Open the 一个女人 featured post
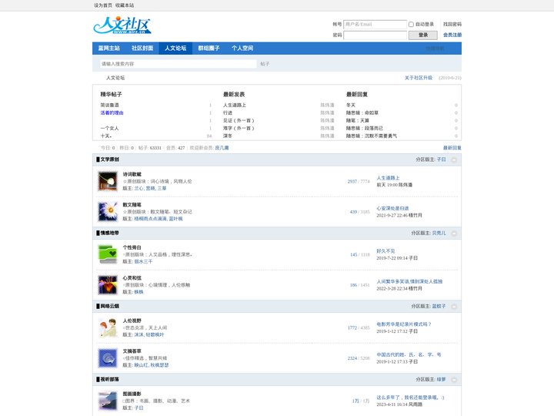Viewport: 554px width, 416px height. point(109,128)
